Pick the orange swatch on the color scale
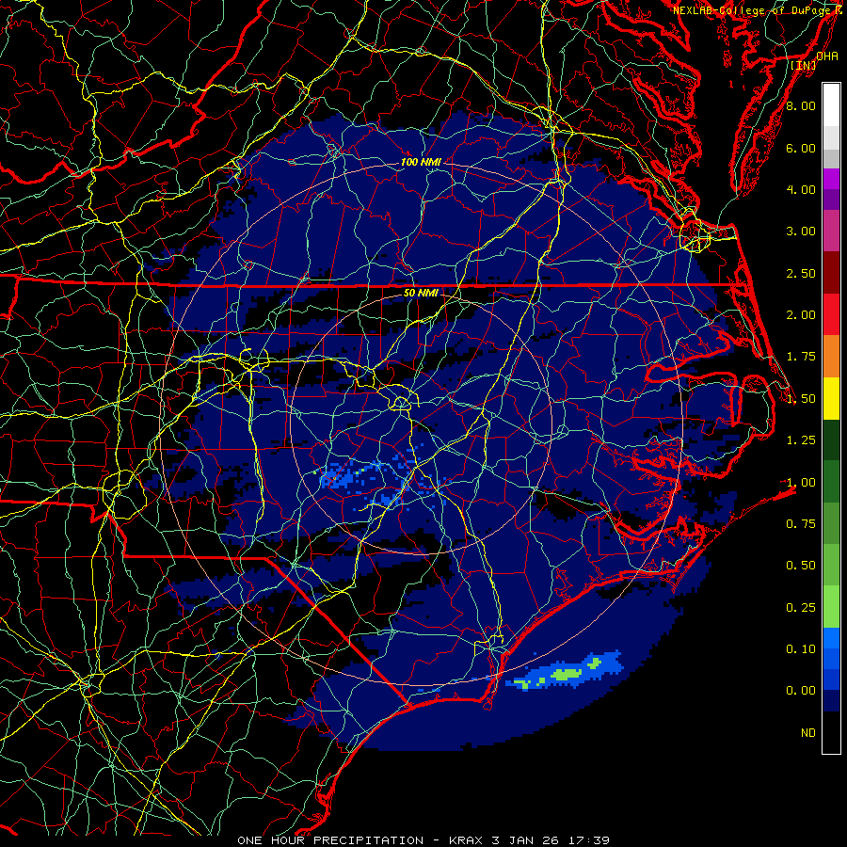847x847 pixels. [x=831, y=356]
